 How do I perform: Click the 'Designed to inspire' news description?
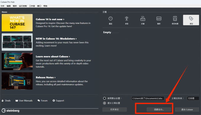tap(63, 25)
